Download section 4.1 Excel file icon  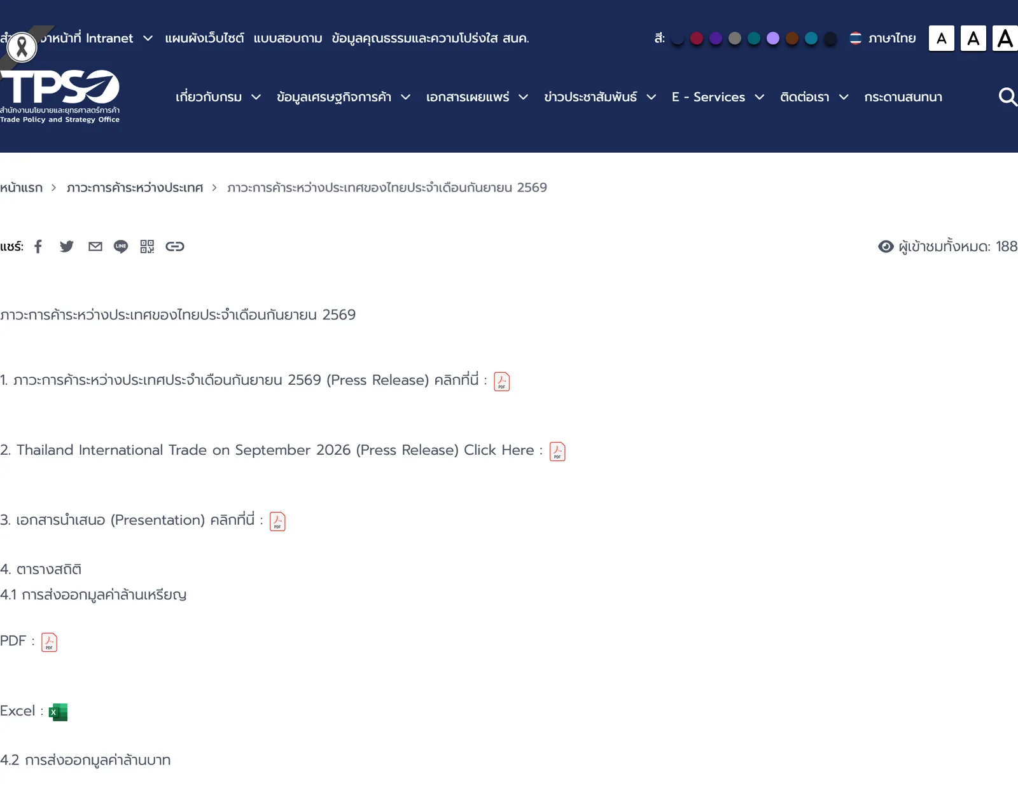[58, 712]
